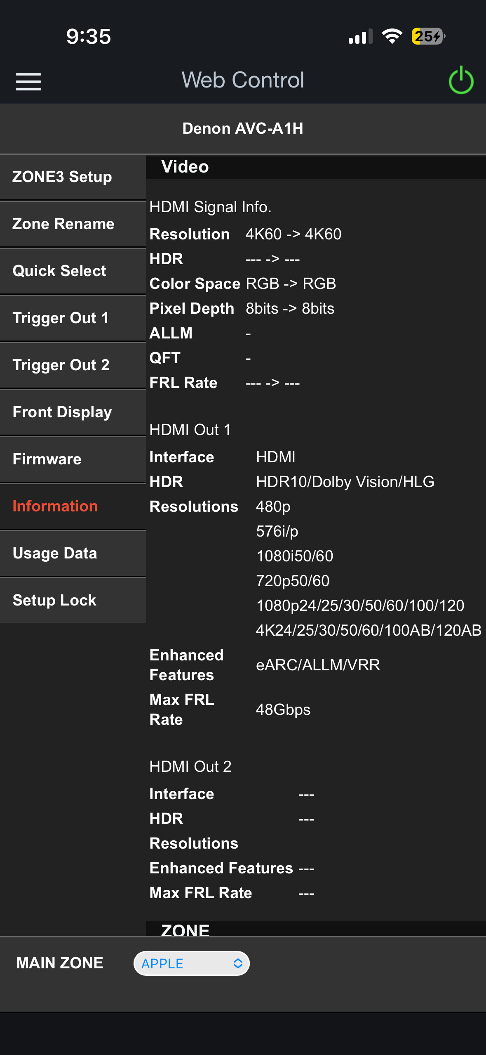Viewport: 486px width, 1055px height.
Task: Tap the cellular signal bars icon
Action: (361, 36)
